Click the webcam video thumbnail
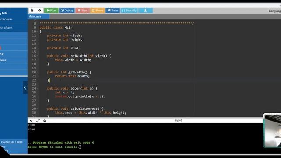281x158 pixels. [272, 130]
